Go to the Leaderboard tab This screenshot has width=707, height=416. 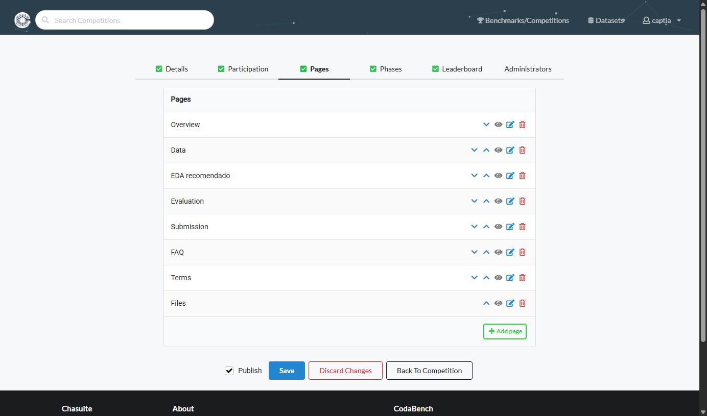click(x=457, y=69)
